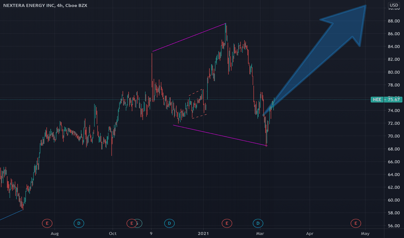Open the red earnings marker after Oct
This screenshot has height=238, width=404.
coord(131,223)
